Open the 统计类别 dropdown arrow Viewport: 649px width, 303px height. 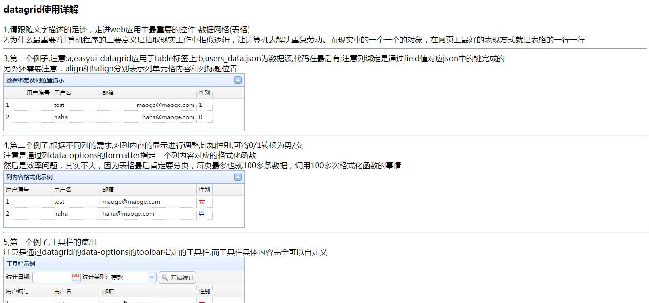tap(152, 277)
